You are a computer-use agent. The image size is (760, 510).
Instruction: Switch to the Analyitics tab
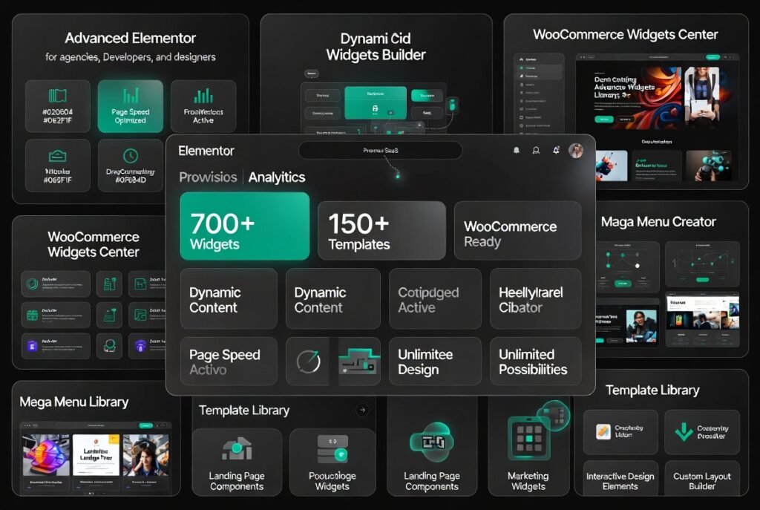pyautogui.click(x=277, y=177)
